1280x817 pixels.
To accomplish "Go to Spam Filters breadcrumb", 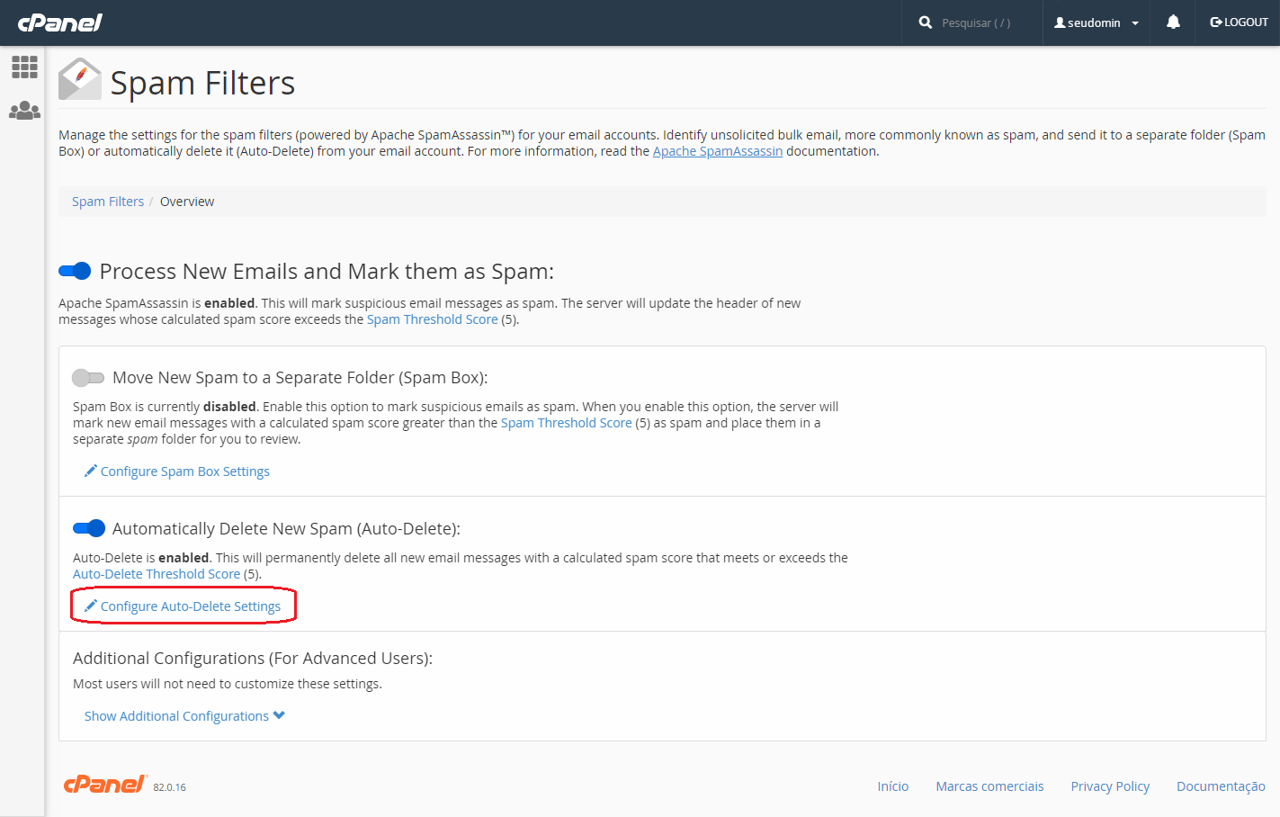I will [108, 202].
